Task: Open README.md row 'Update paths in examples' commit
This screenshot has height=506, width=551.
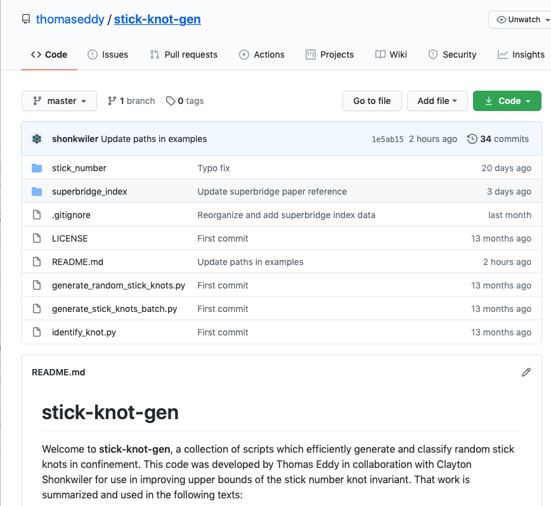Action: [250, 262]
